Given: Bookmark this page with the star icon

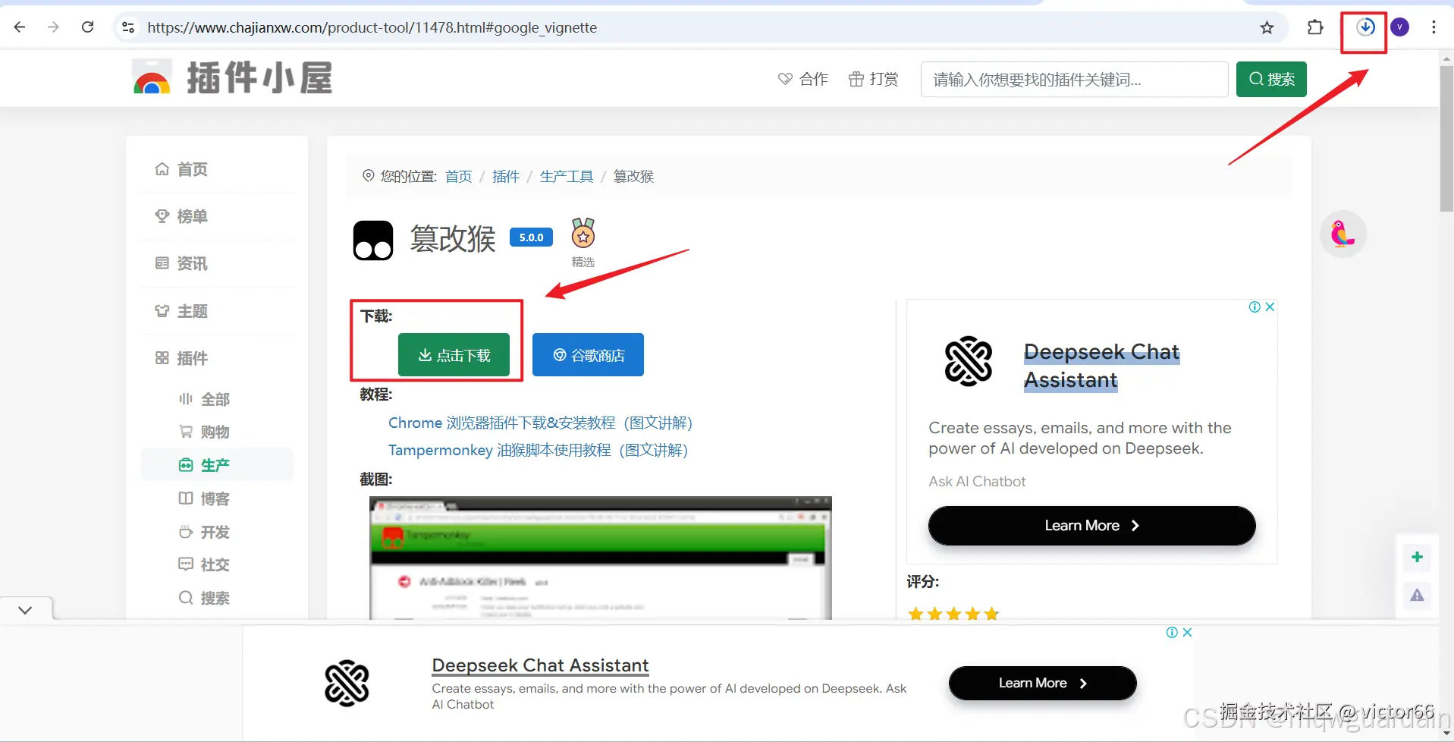Looking at the screenshot, I should coord(1267,27).
